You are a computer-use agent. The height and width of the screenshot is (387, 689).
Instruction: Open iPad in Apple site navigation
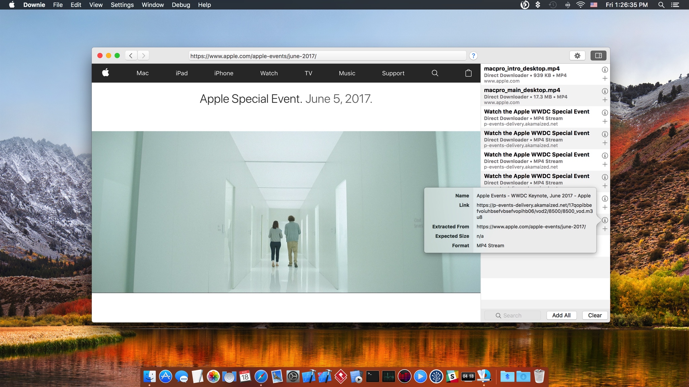(x=182, y=73)
